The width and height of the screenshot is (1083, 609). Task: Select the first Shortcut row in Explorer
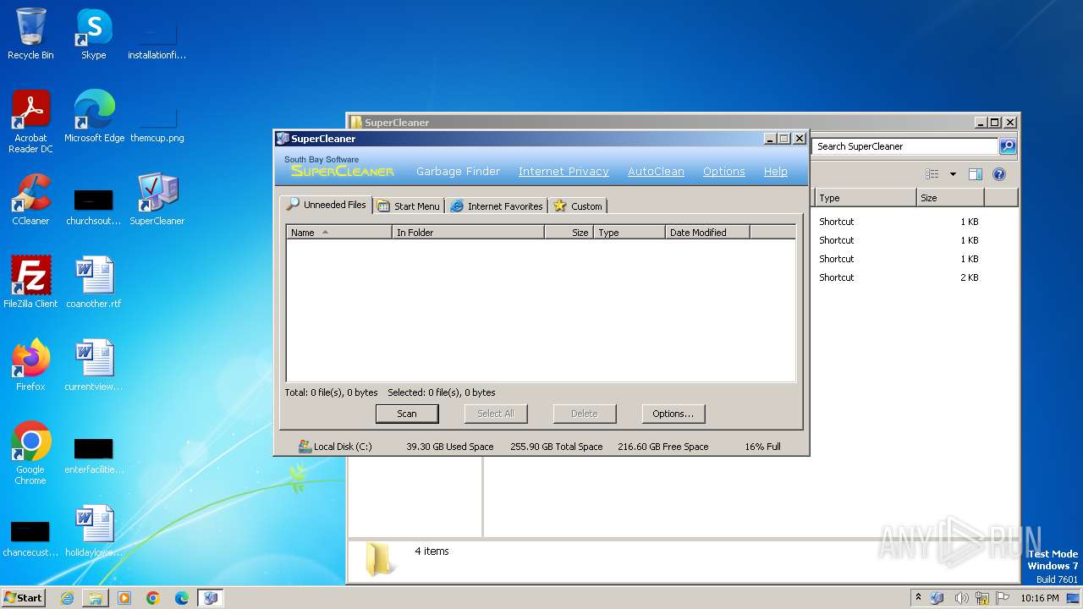pyautogui.click(x=899, y=222)
